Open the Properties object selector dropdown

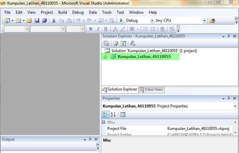235,106
